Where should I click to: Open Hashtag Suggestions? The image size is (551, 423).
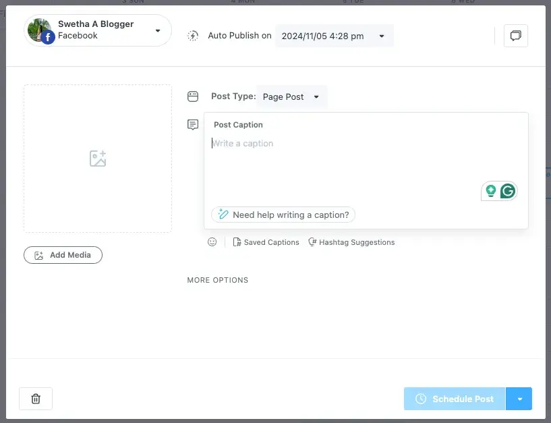point(351,242)
